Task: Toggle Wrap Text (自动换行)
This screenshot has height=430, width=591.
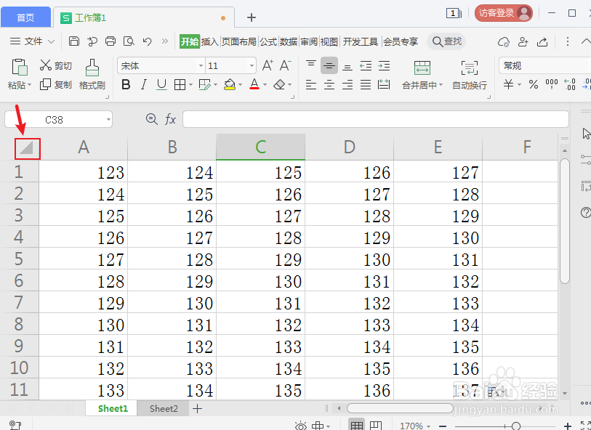Action: pyautogui.click(x=470, y=75)
